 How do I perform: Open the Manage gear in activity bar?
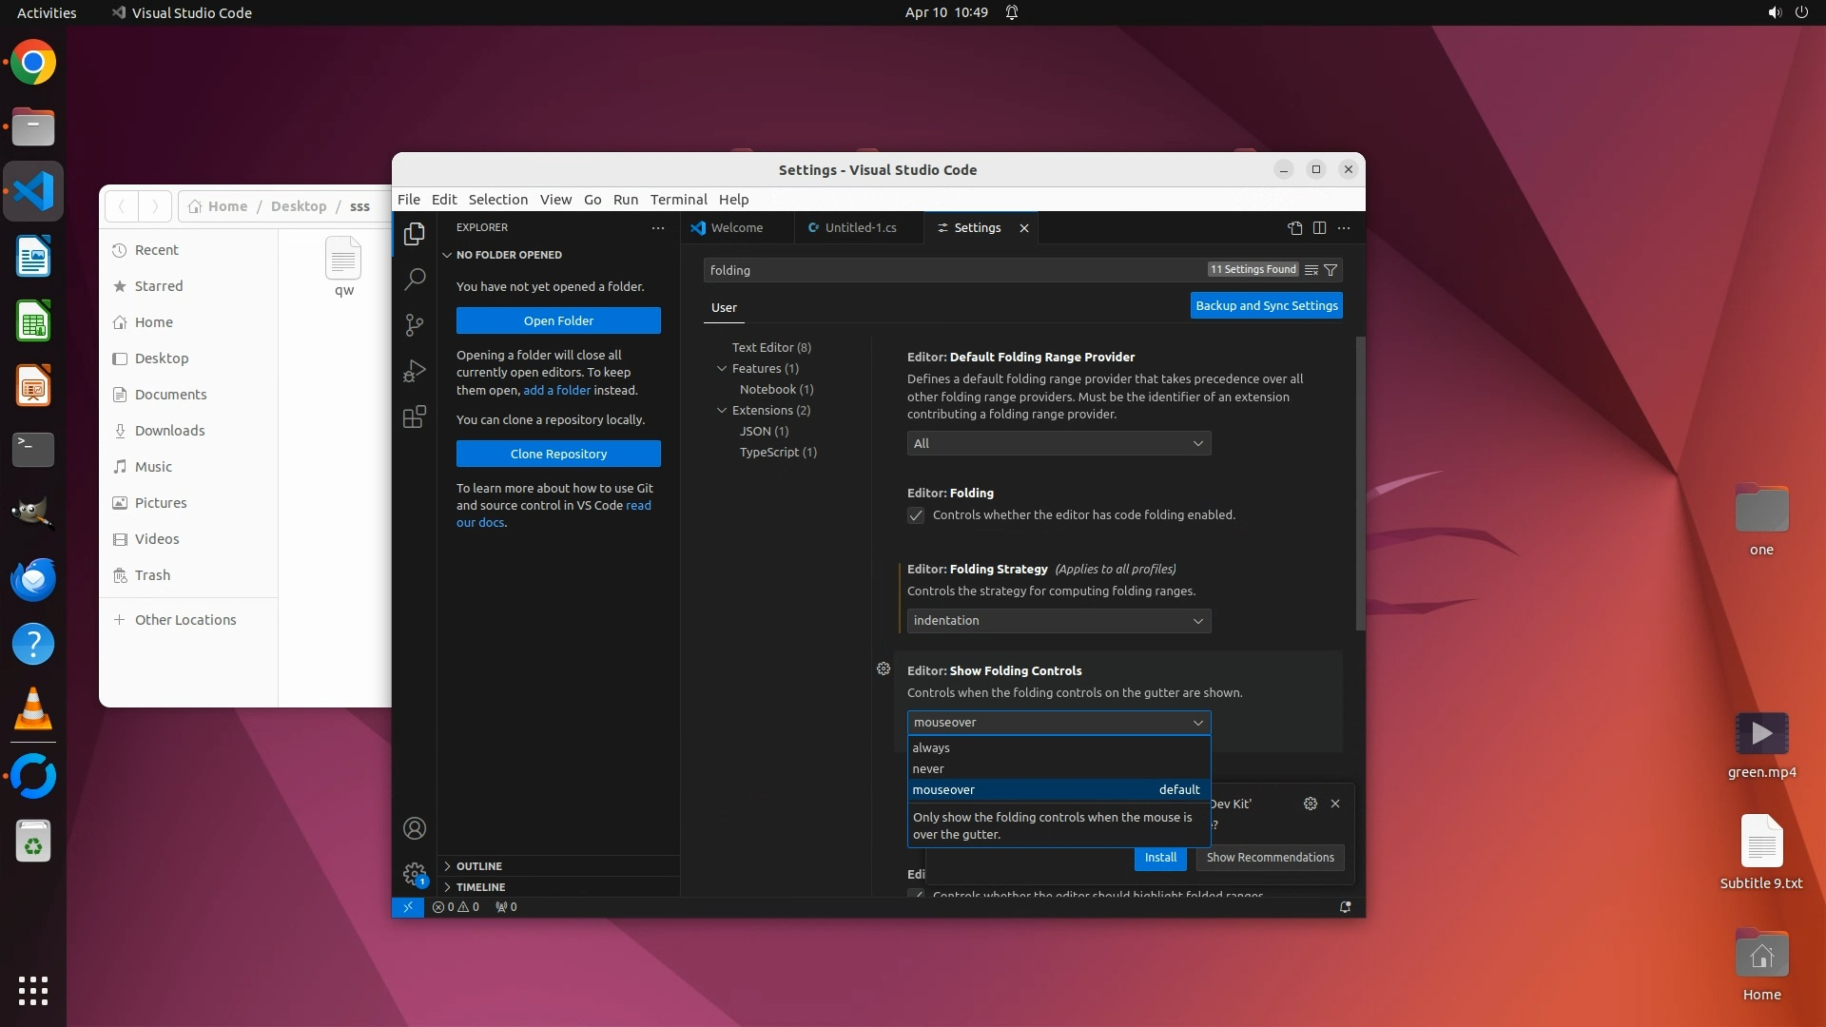pos(415,873)
